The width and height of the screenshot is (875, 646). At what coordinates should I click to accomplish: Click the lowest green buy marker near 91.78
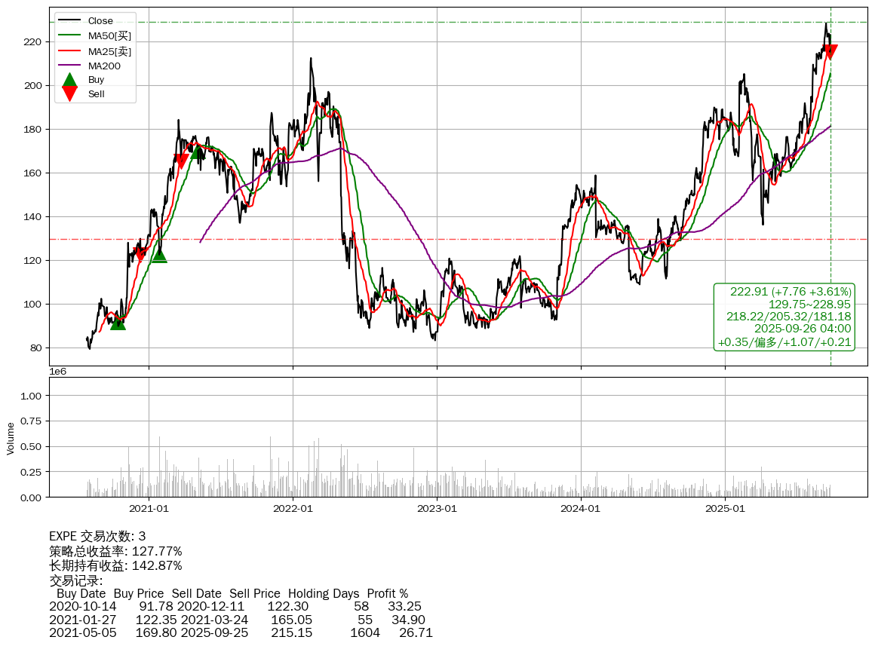click(118, 322)
